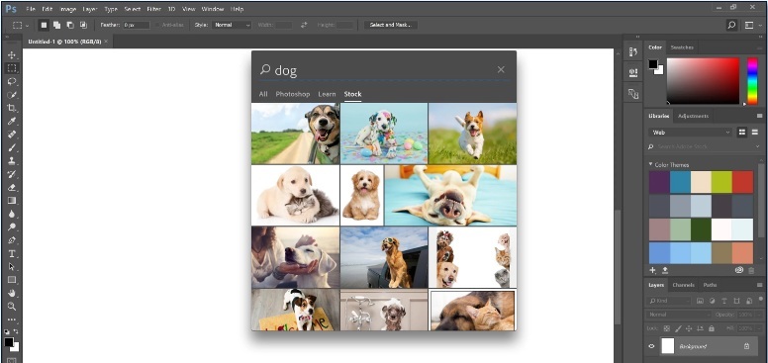Click the swap width and height icon

pos(304,25)
